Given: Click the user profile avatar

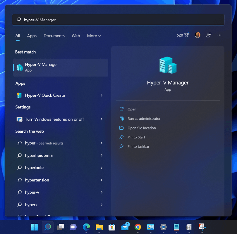Looking at the screenshot, I should click(x=197, y=35).
